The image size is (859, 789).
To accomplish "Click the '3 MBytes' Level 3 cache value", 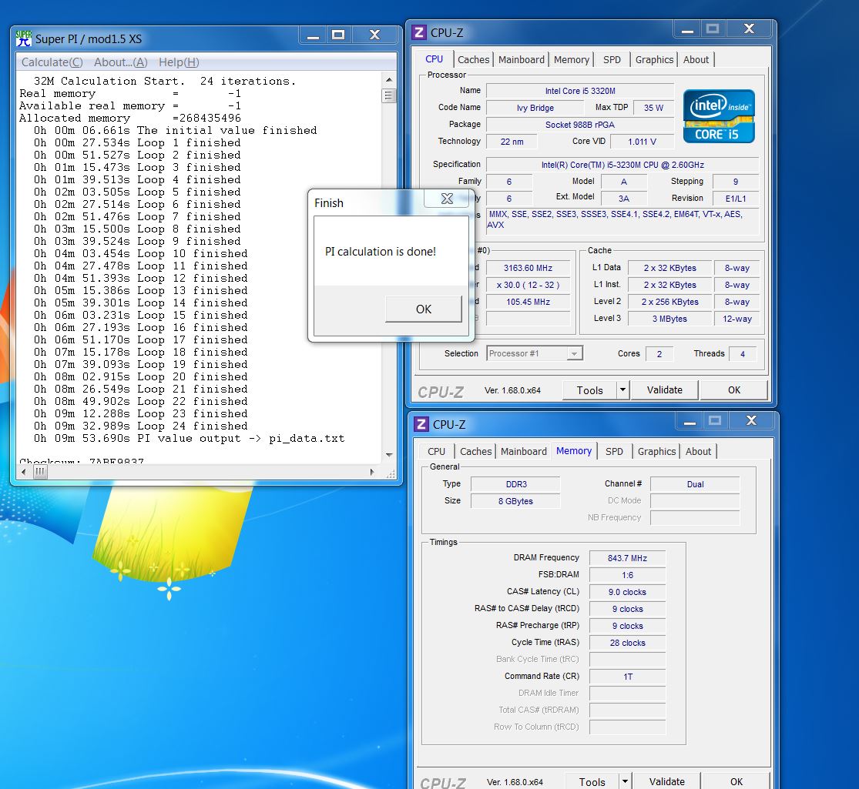I will pyautogui.click(x=669, y=319).
